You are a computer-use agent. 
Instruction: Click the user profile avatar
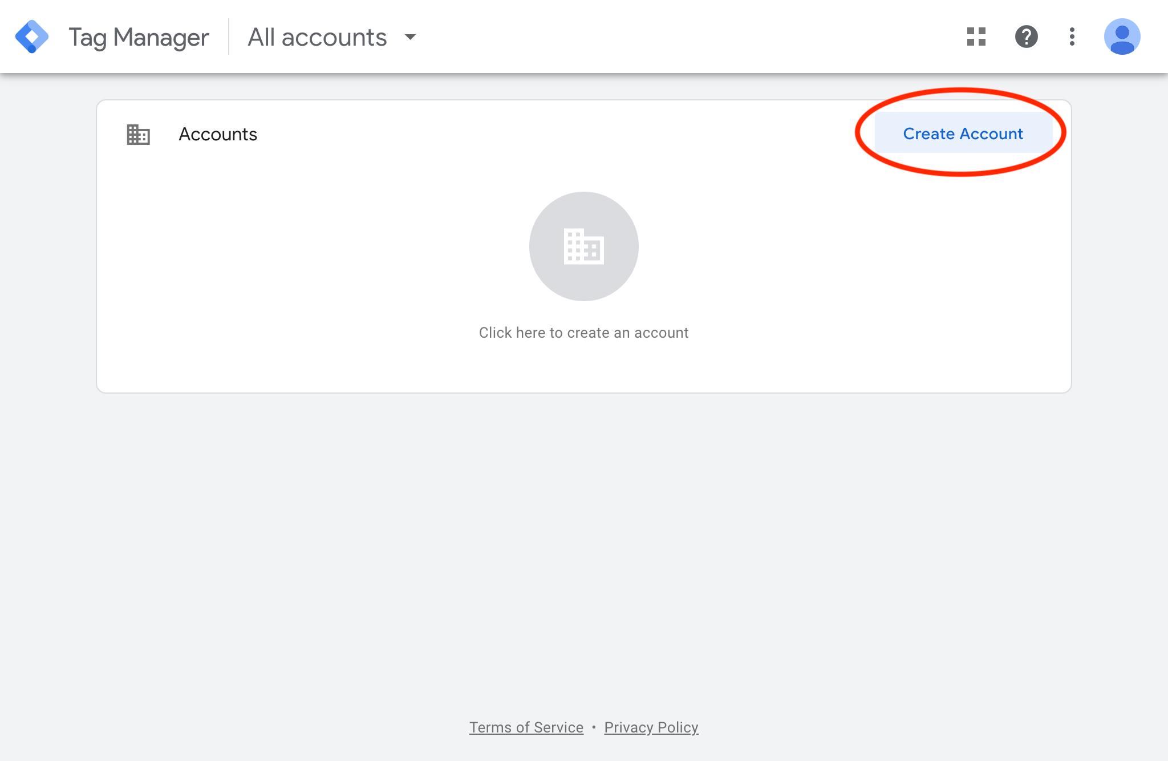1122,37
